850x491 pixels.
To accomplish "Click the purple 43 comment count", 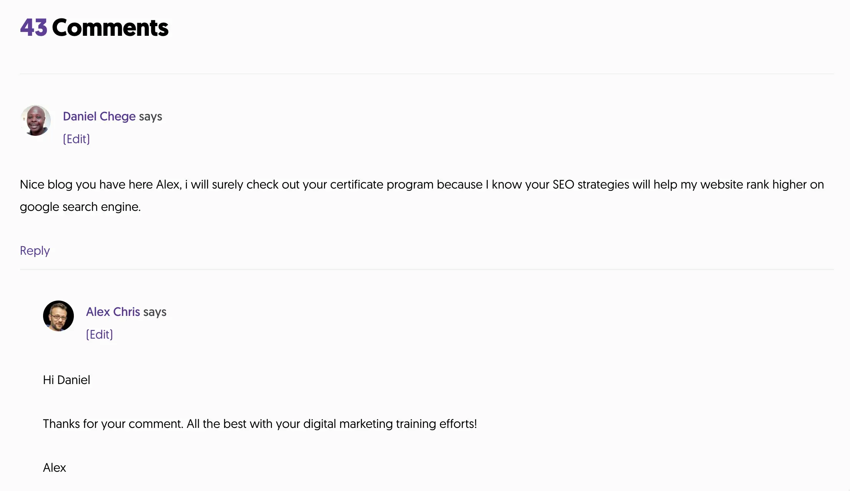I will pos(33,28).
